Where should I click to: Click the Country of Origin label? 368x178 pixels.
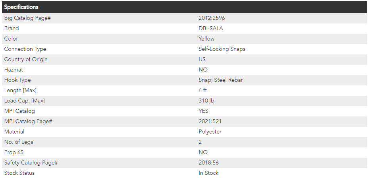tap(26, 59)
